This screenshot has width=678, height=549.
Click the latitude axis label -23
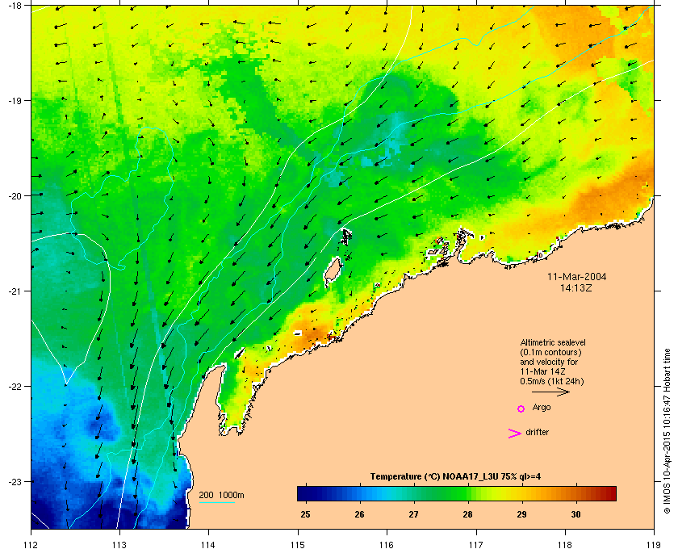(x=15, y=481)
